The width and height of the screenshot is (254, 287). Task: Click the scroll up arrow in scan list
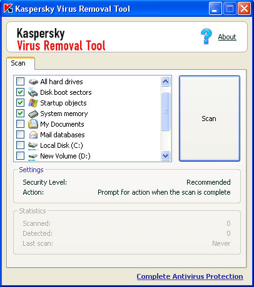[x=166, y=81]
